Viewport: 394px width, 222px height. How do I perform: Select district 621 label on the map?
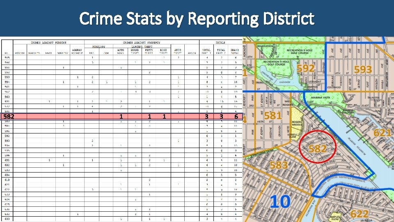pyautogui.click(x=383, y=132)
